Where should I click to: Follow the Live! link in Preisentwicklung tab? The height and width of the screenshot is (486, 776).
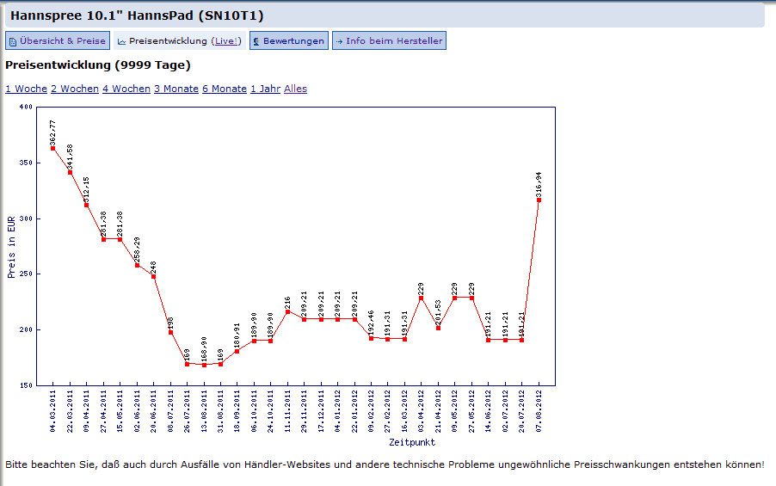pyautogui.click(x=226, y=40)
